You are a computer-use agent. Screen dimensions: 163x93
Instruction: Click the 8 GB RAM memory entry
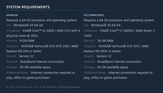click(x=27, y=40)
